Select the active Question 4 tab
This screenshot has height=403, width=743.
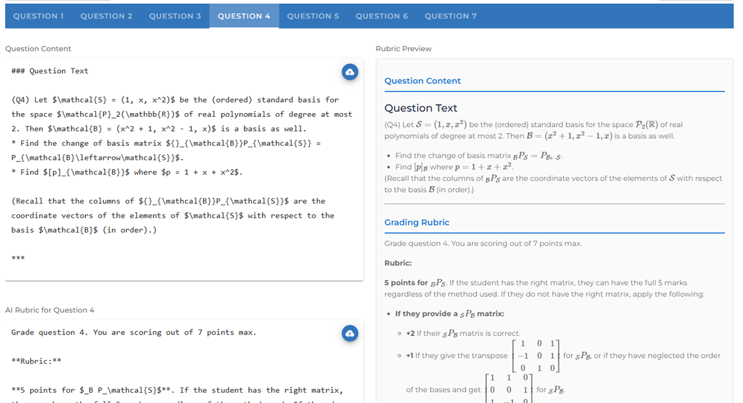pyautogui.click(x=244, y=16)
